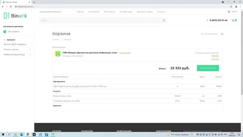The image size is (243, 137).
Task: Open the shopping cart icon
Action: (233, 20)
